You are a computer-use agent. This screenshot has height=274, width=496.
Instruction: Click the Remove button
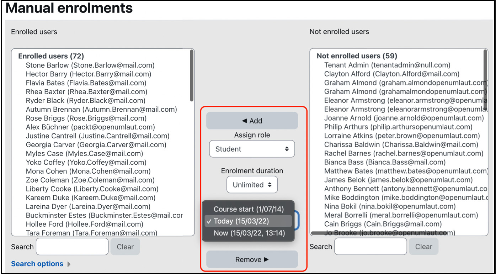click(252, 259)
